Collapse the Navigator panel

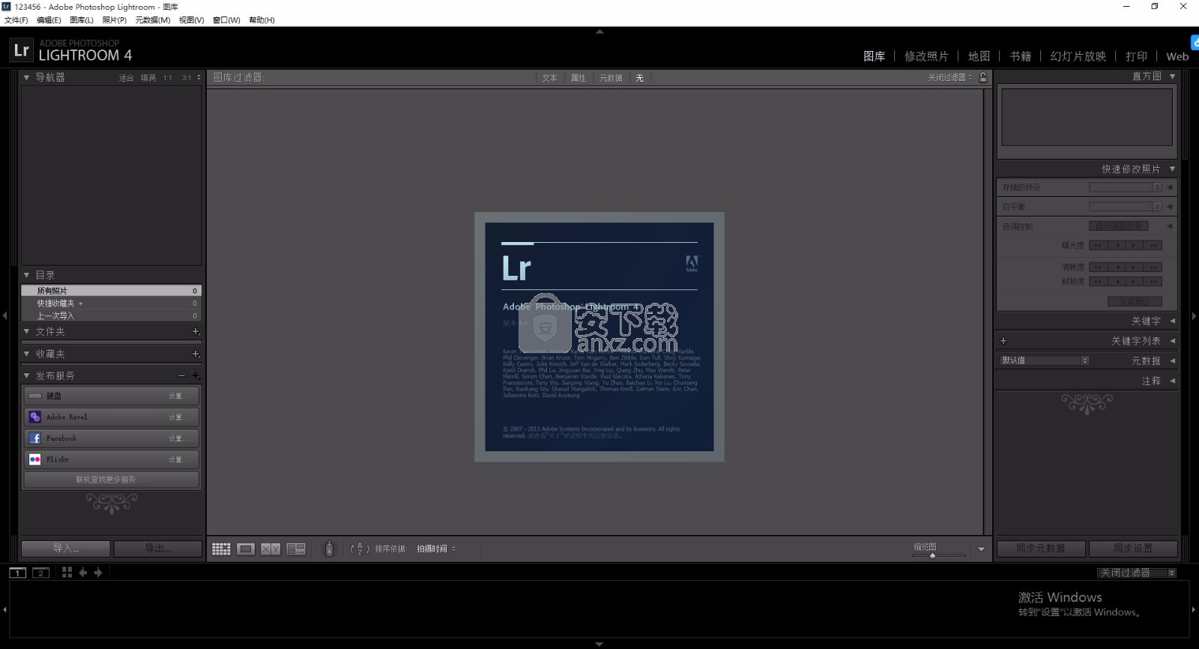pos(26,77)
